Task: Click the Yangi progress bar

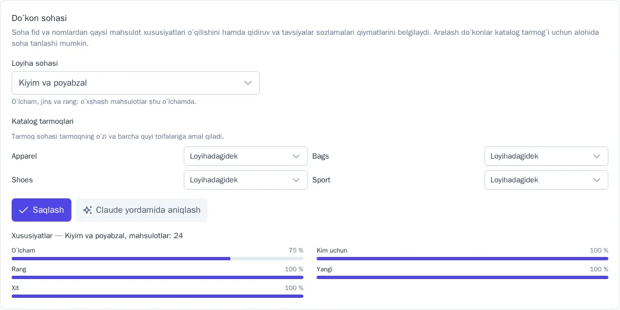Action: coord(462,277)
